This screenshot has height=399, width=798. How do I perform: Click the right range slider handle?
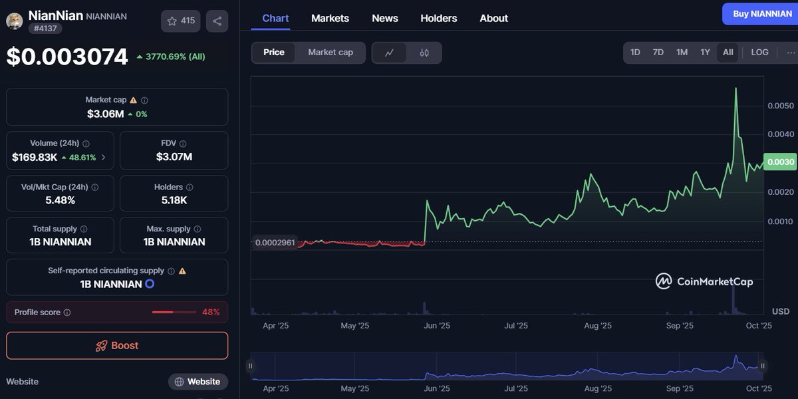pos(763,366)
